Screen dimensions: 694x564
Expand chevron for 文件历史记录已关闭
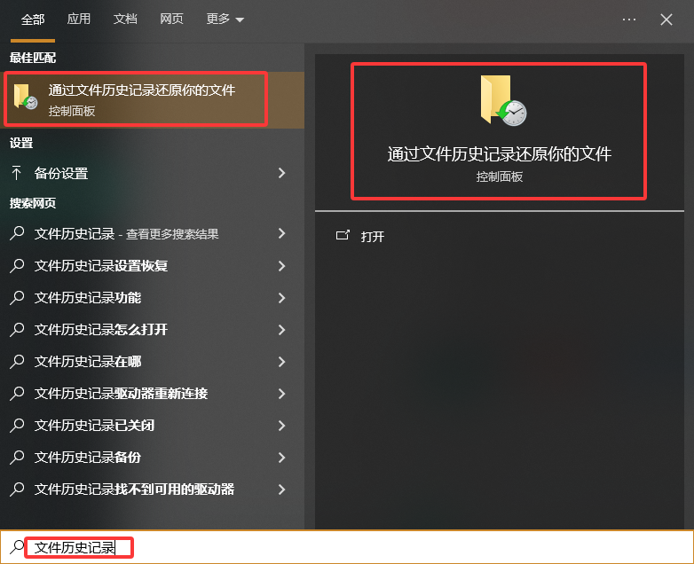(x=282, y=426)
